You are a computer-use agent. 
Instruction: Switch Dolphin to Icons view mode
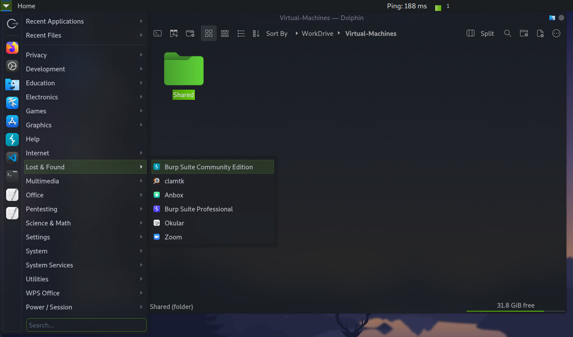pyautogui.click(x=209, y=33)
